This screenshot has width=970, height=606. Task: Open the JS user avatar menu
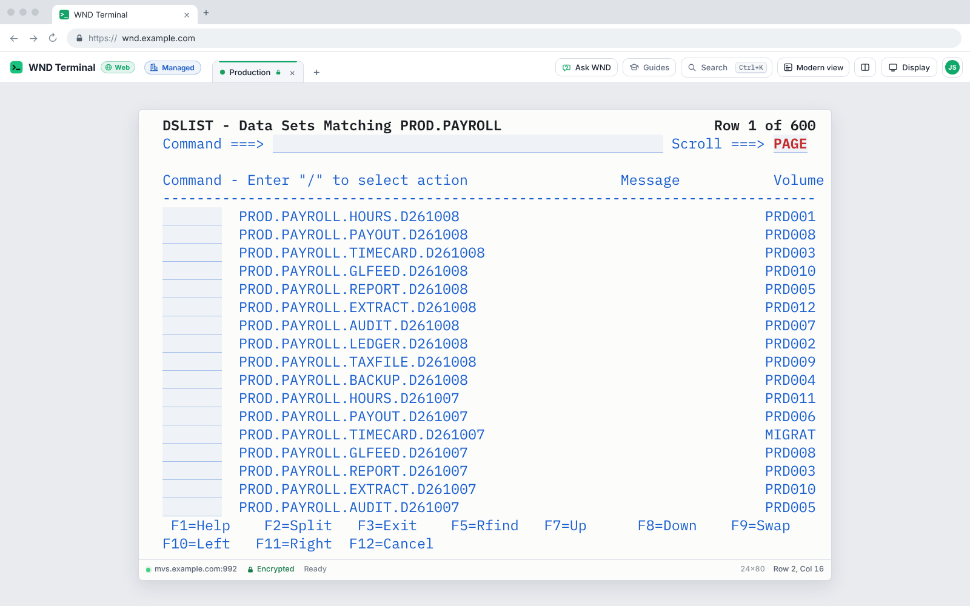952,67
